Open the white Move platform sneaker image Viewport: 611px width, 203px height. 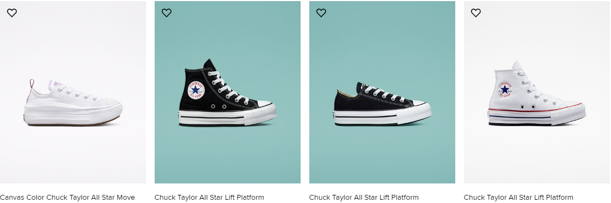[x=73, y=92]
